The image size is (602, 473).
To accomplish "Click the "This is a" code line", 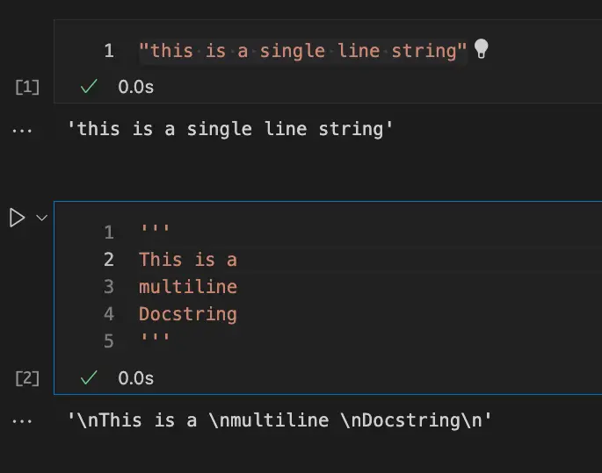I will [x=188, y=259].
